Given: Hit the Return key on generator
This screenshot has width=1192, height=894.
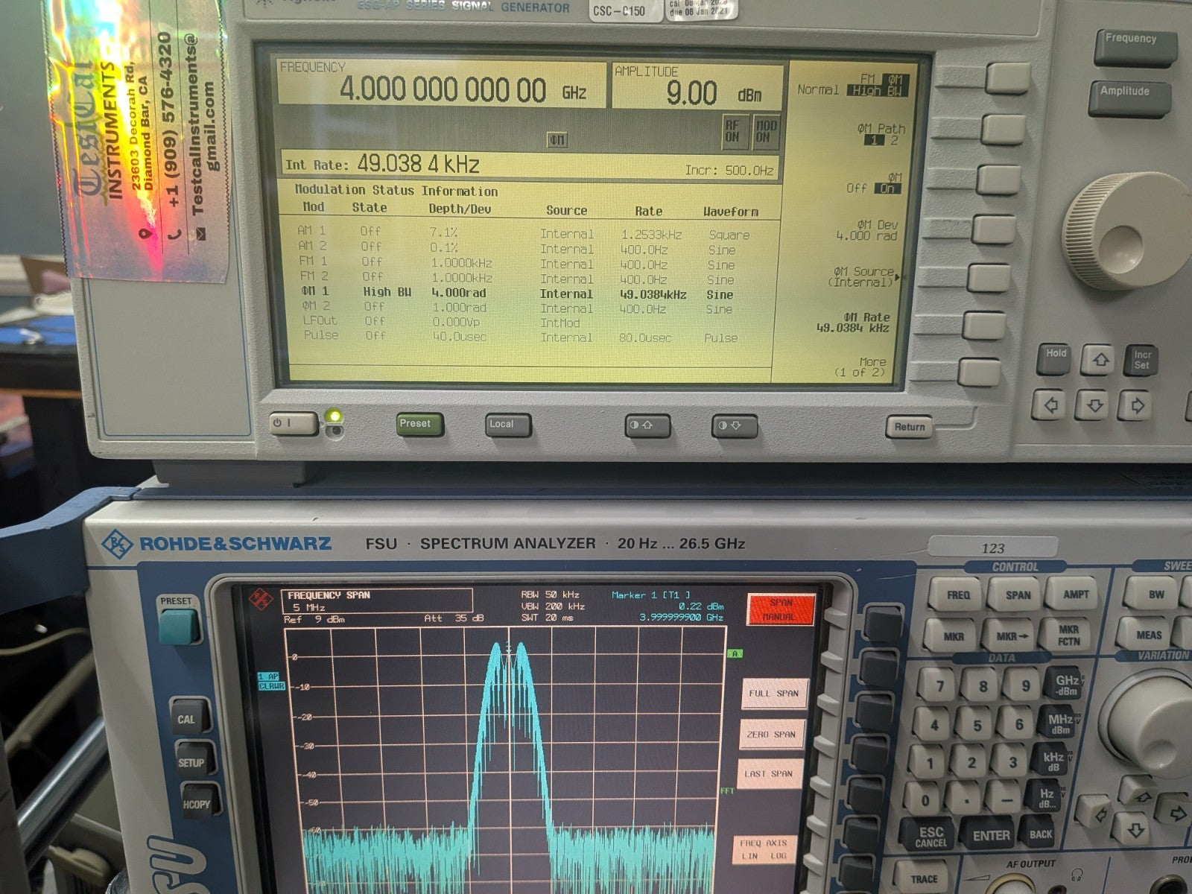Looking at the screenshot, I should pyautogui.click(x=909, y=427).
